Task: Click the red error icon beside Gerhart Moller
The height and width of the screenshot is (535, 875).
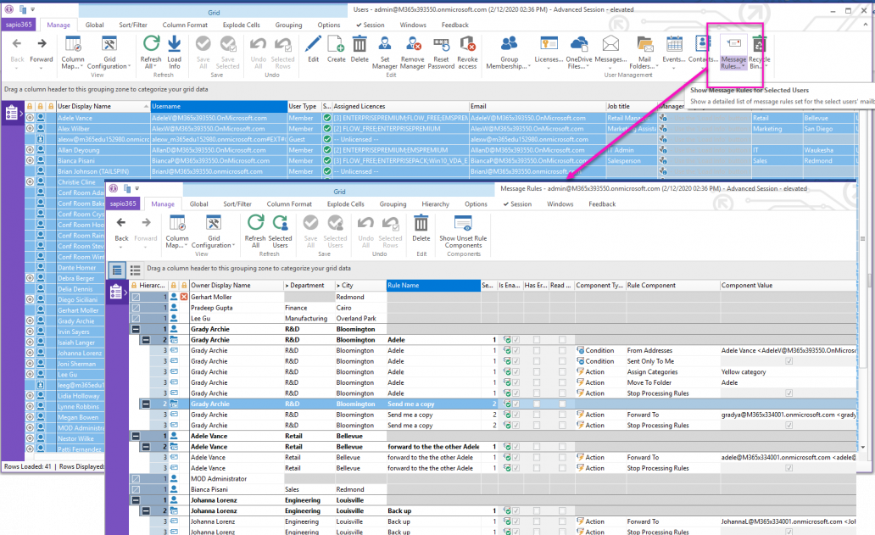Action: (184, 298)
